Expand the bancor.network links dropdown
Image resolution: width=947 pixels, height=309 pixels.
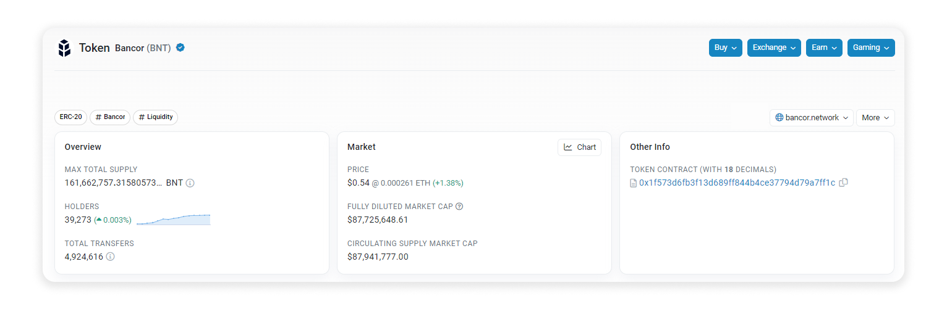(811, 118)
